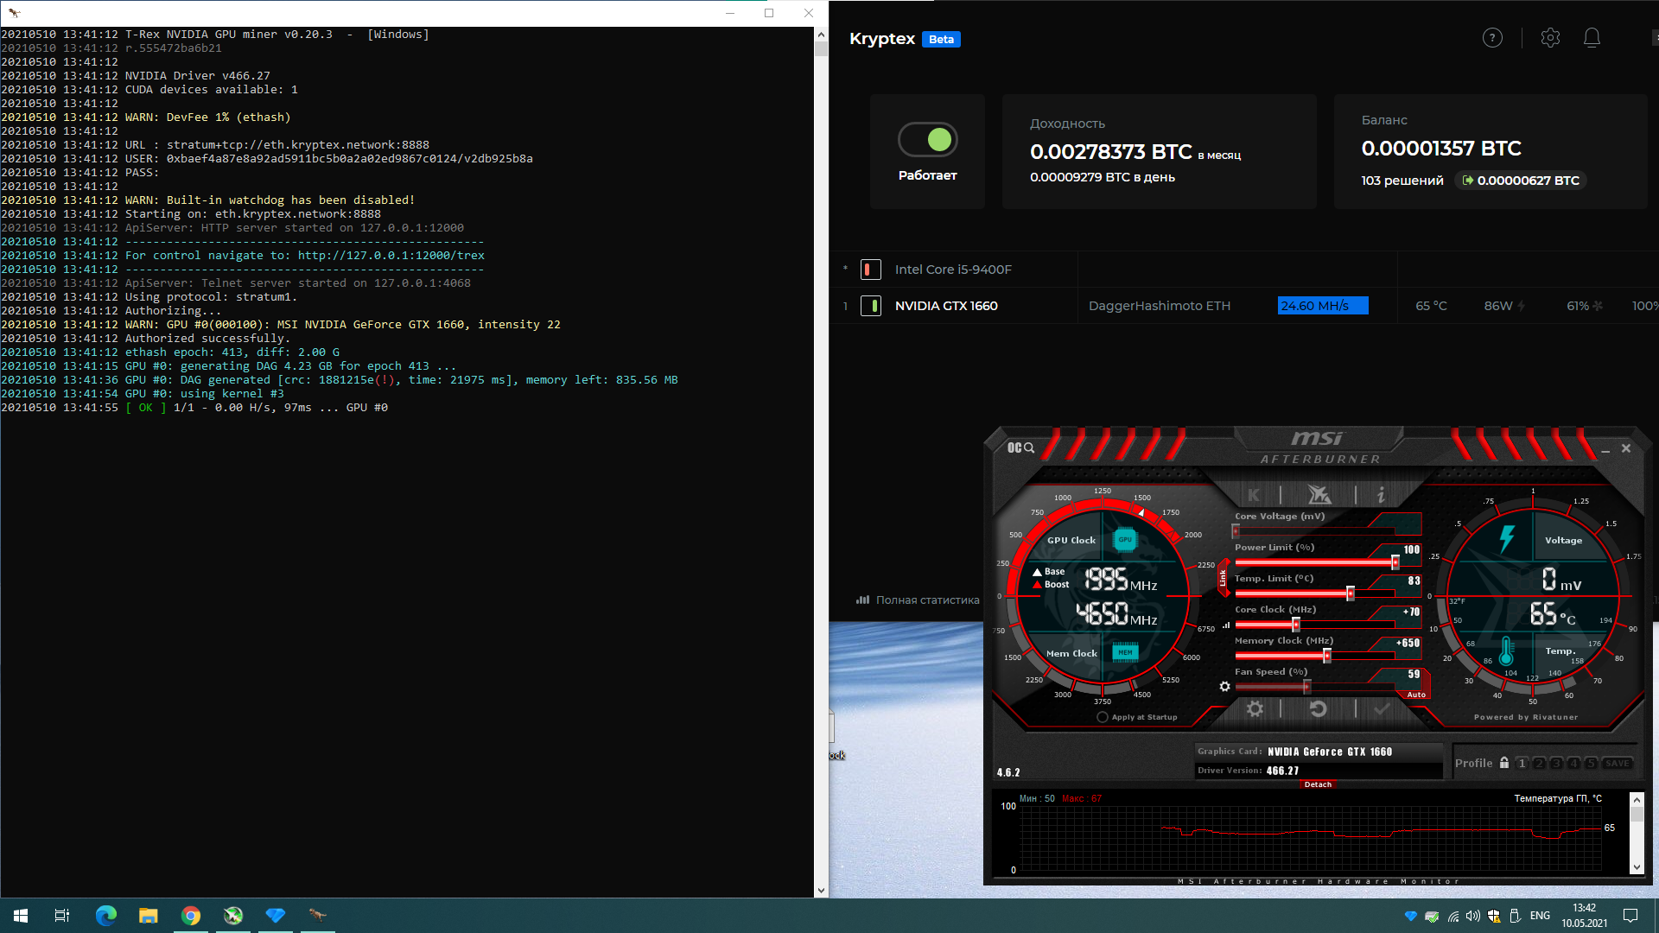Open Google Chrome from taskbar
Viewport: 1659px width, 933px height.
tap(191, 915)
